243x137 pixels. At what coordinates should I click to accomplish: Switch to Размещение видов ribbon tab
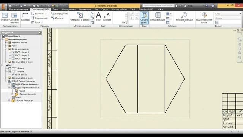pyautogui.click(x=19, y=9)
